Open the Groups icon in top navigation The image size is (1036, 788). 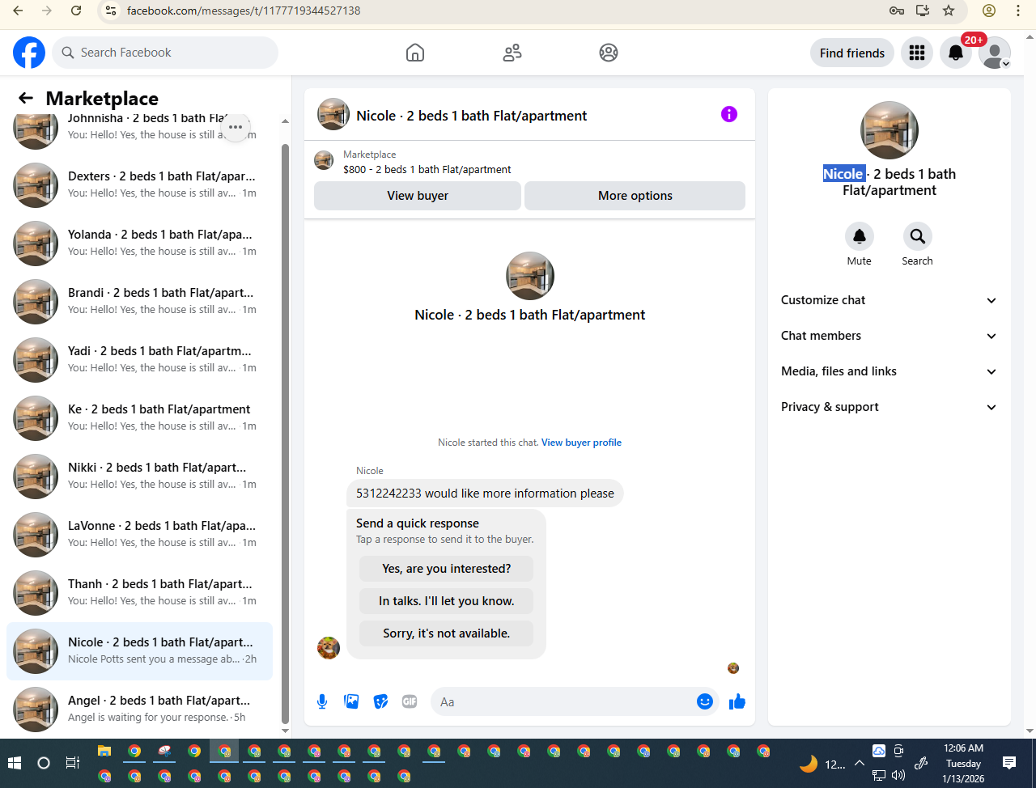pyautogui.click(x=609, y=53)
